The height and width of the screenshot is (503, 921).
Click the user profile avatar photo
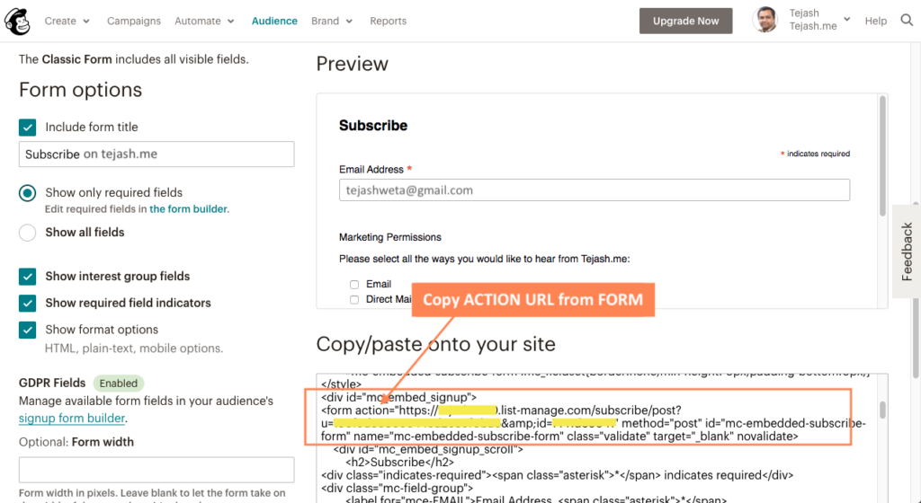click(x=765, y=21)
